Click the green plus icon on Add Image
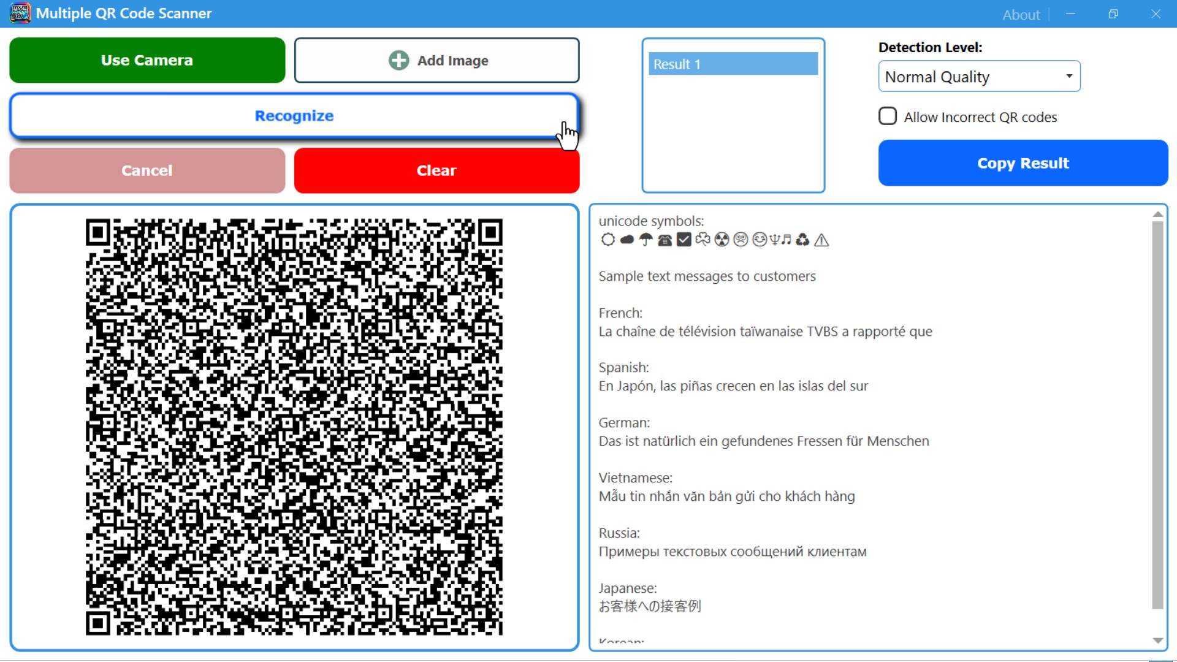Image resolution: width=1177 pixels, height=662 pixels. [x=398, y=60]
